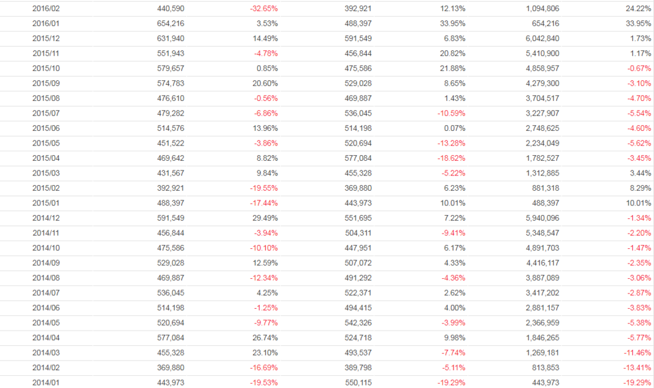Click the 24.22% percentage cell

pyautogui.click(x=639, y=8)
